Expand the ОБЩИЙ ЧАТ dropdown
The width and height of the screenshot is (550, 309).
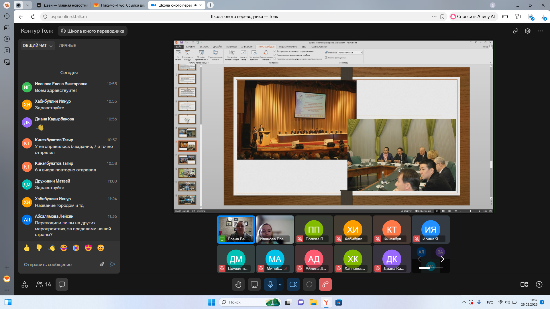point(38,45)
